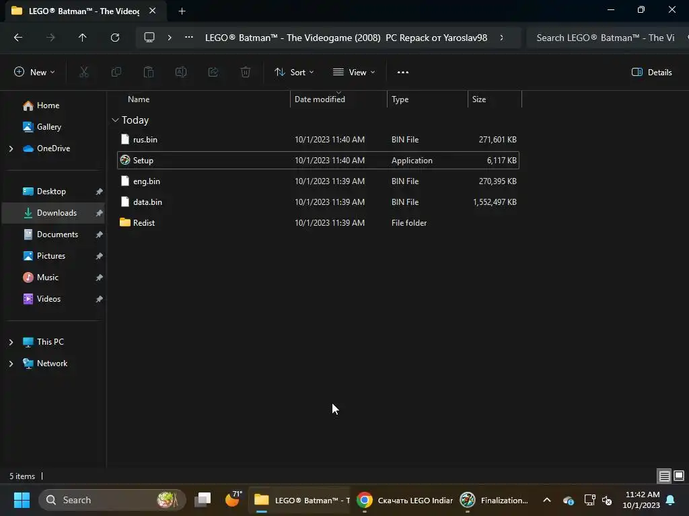Image resolution: width=689 pixels, height=516 pixels.
Task: Expand breadcrumb chevron beside PC icon
Action: (x=169, y=38)
